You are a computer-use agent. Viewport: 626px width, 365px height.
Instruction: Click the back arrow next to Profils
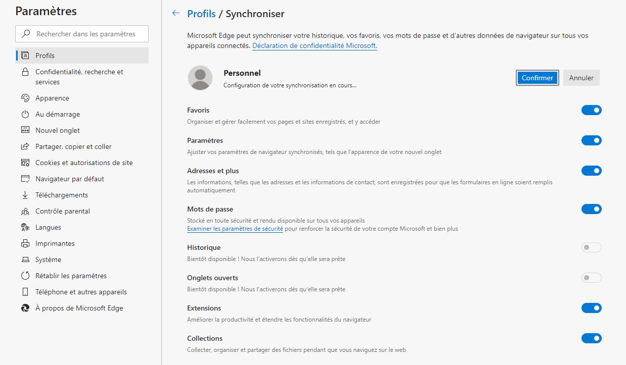[176, 14]
